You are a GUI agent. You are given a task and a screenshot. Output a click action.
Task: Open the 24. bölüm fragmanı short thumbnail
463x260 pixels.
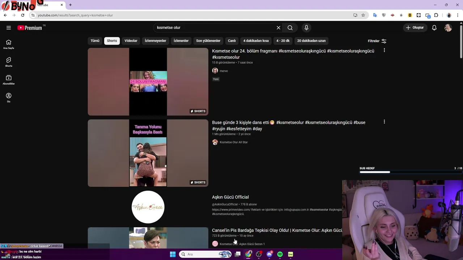148,82
